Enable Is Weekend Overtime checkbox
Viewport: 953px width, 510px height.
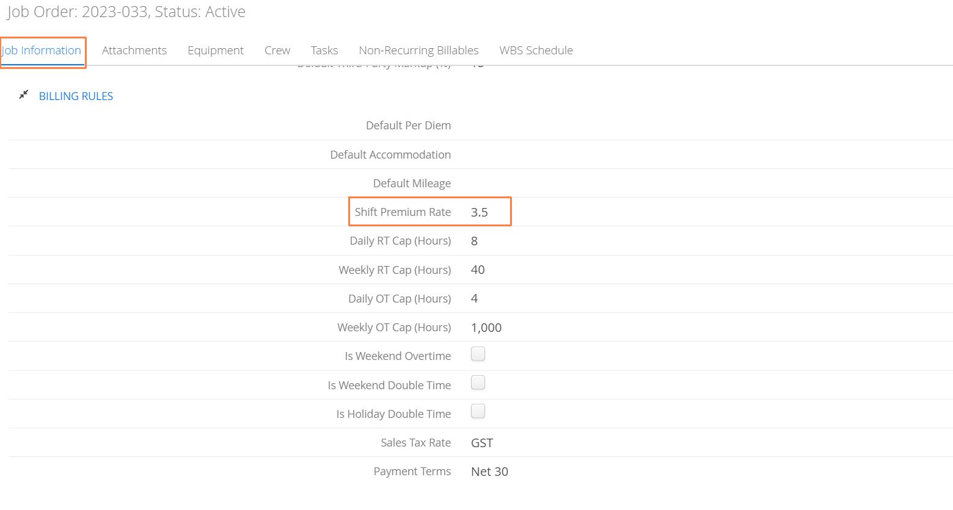[478, 354]
